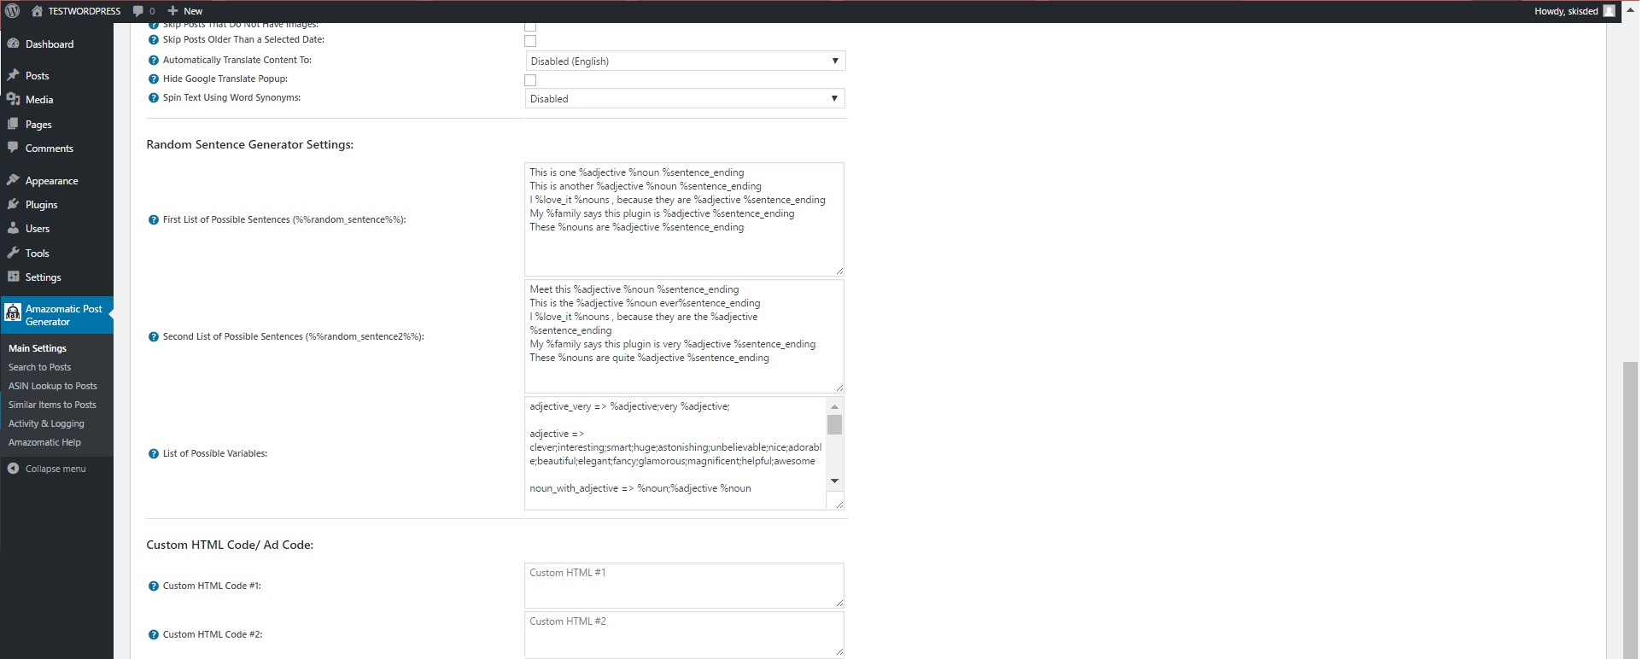Open Search to Posts submenu item
Screen dimensions: 1648x659
39,367
